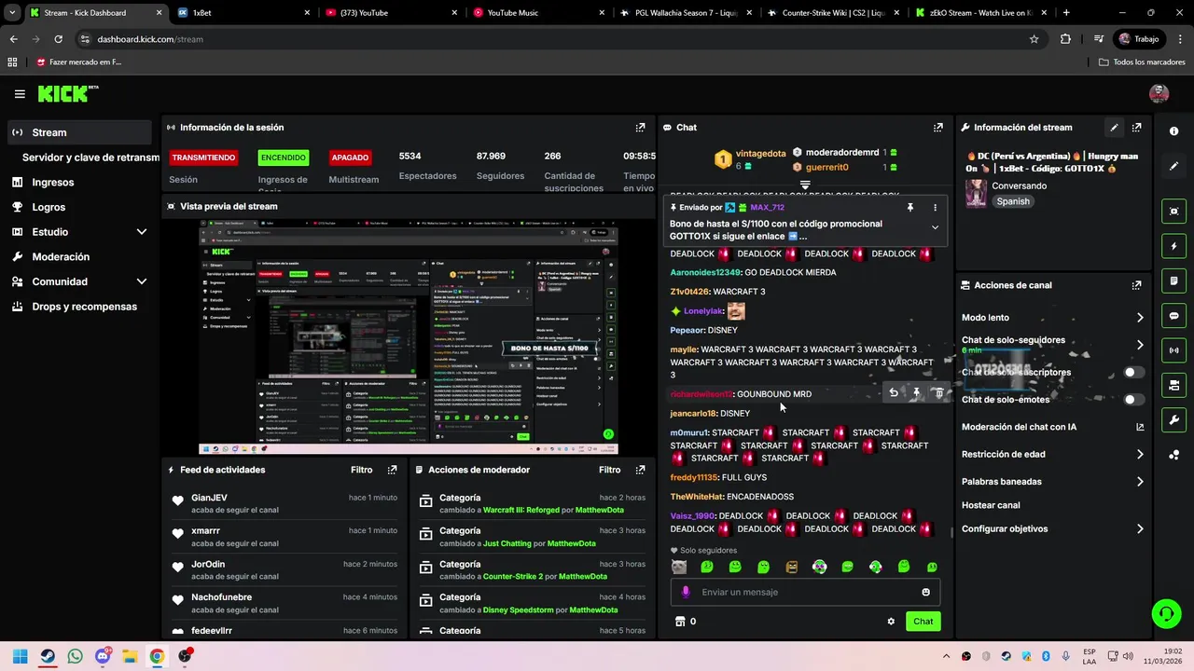Image resolution: width=1194 pixels, height=671 pixels.
Task: Reload the page with browser refresh button
Action: (x=58, y=39)
